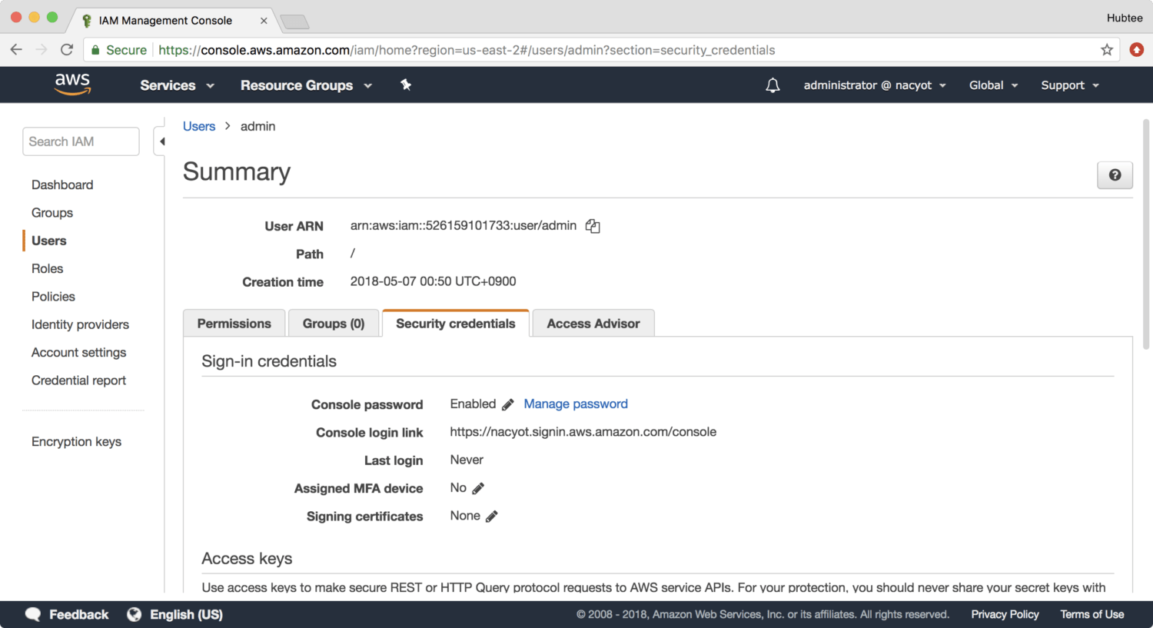Click the browser back arrow
The height and width of the screenshot is (628, 1153).
[16, 50]
